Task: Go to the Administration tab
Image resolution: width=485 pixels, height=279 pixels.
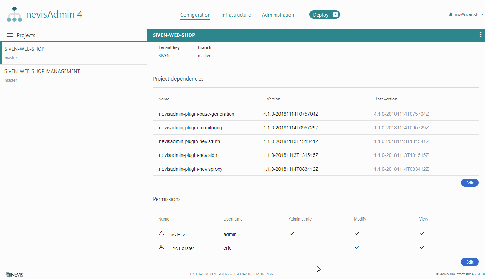Action: pos(278,15)
